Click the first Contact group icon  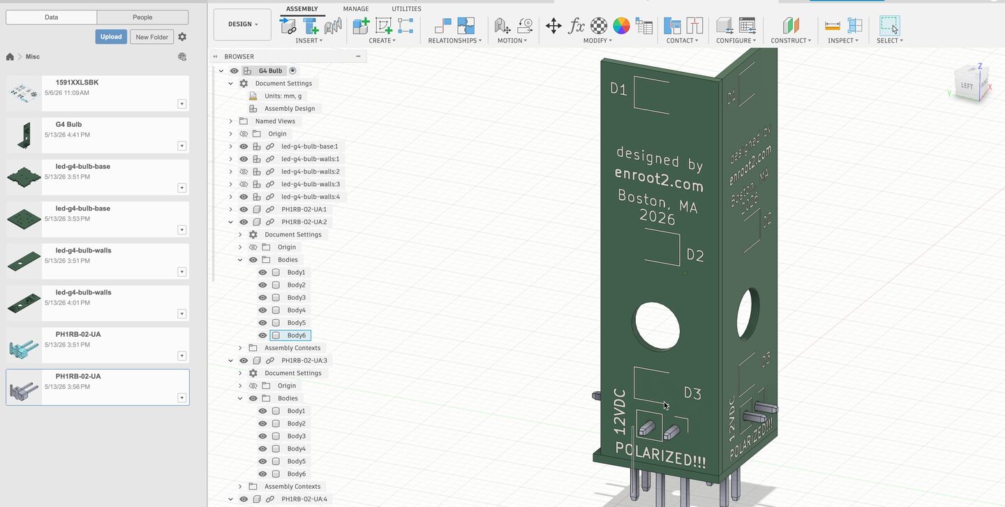click(672, 26)
